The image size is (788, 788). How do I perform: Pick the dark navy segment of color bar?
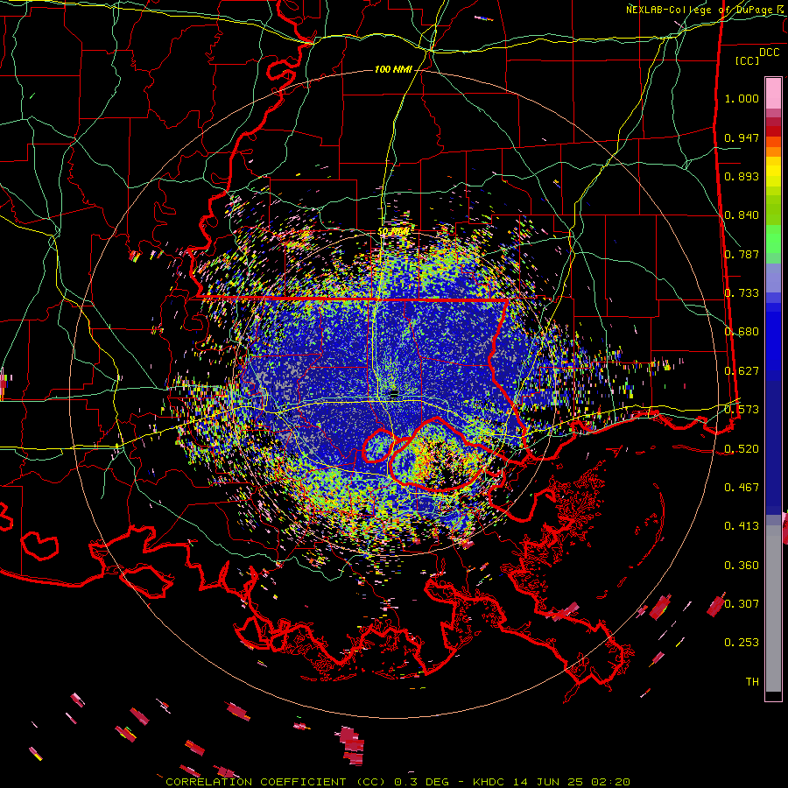click(x=773, y=447)
